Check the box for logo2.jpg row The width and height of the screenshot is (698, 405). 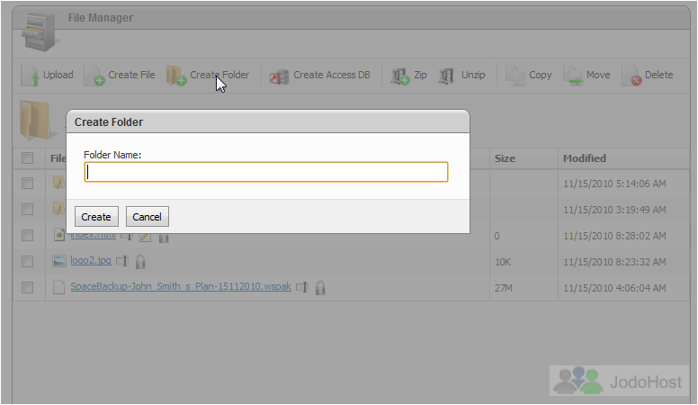tap(28, 261)
